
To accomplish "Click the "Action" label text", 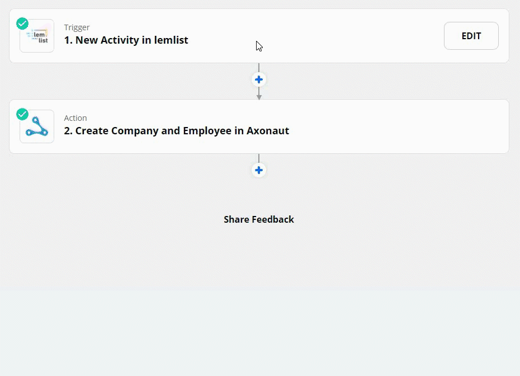I will [75, 118].
